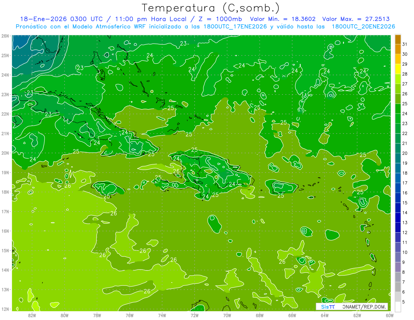
Task: Click the "ONAMET/REP.DOM." credit label
Action: (x=364, y=307)
